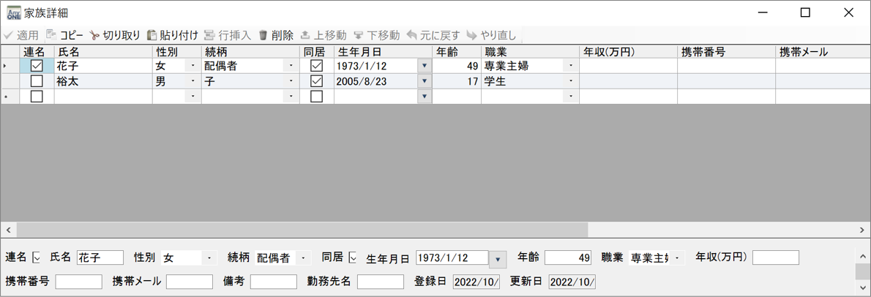Open 職業 dropdown for 学生 row
Viewport: 871px width, 297px height.
571,81
